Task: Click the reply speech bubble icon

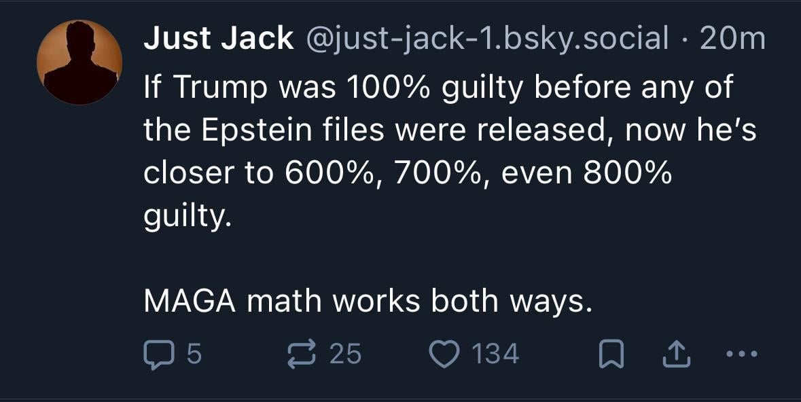Action: click(x=158, y=354)
